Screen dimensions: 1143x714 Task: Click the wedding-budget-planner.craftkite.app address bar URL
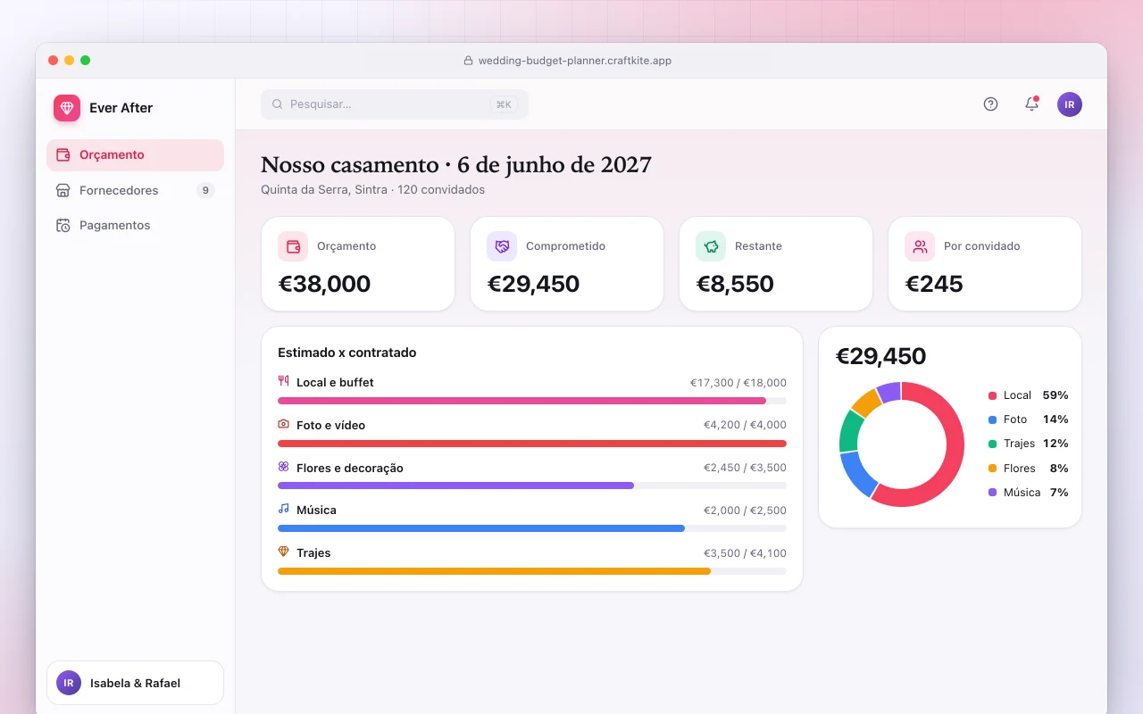tap(575, 61)
